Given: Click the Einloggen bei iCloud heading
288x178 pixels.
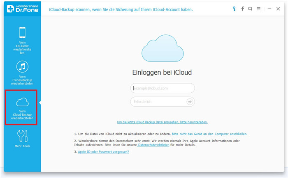Looking at the screenshot, I should (x=162, y=72).
